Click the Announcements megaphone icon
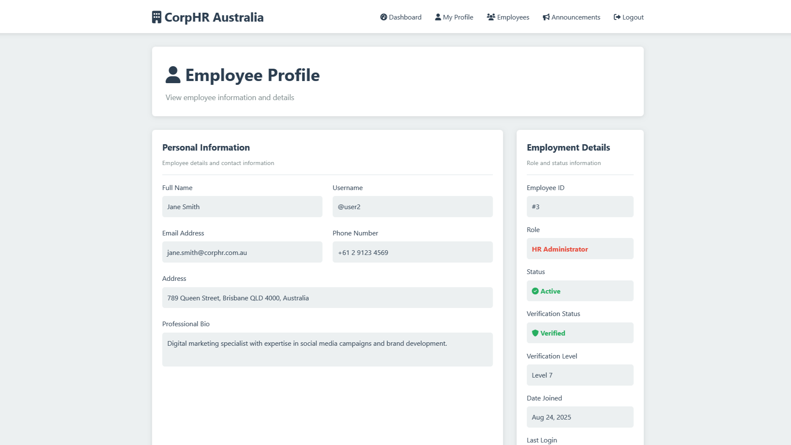Image resolution: width=791 pixels, height=445 pixels. pos(546,17)
